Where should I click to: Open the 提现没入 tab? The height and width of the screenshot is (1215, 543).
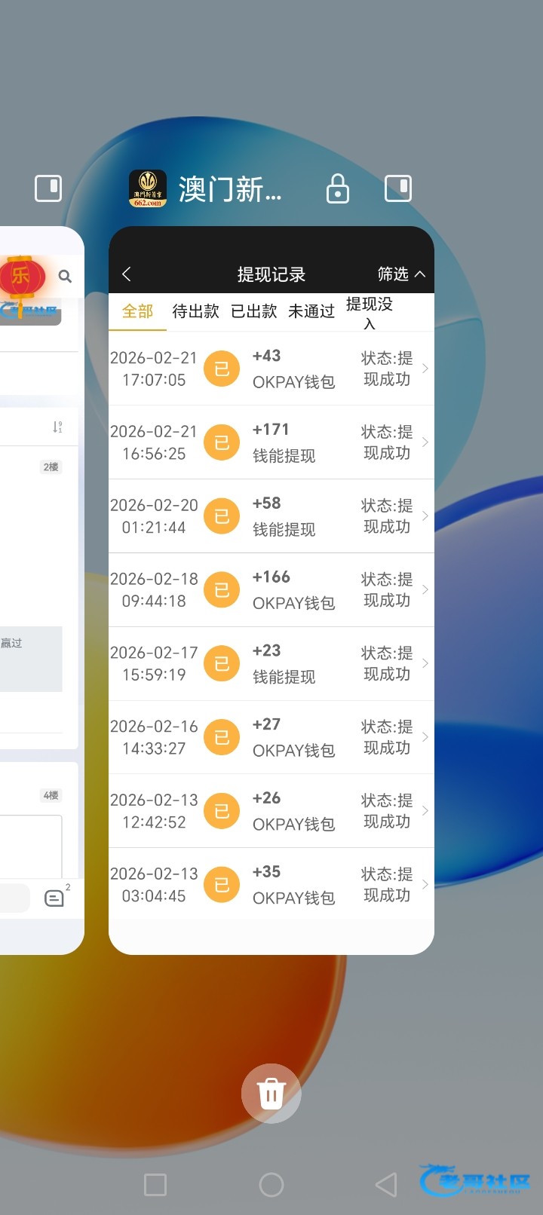point(369,312)
